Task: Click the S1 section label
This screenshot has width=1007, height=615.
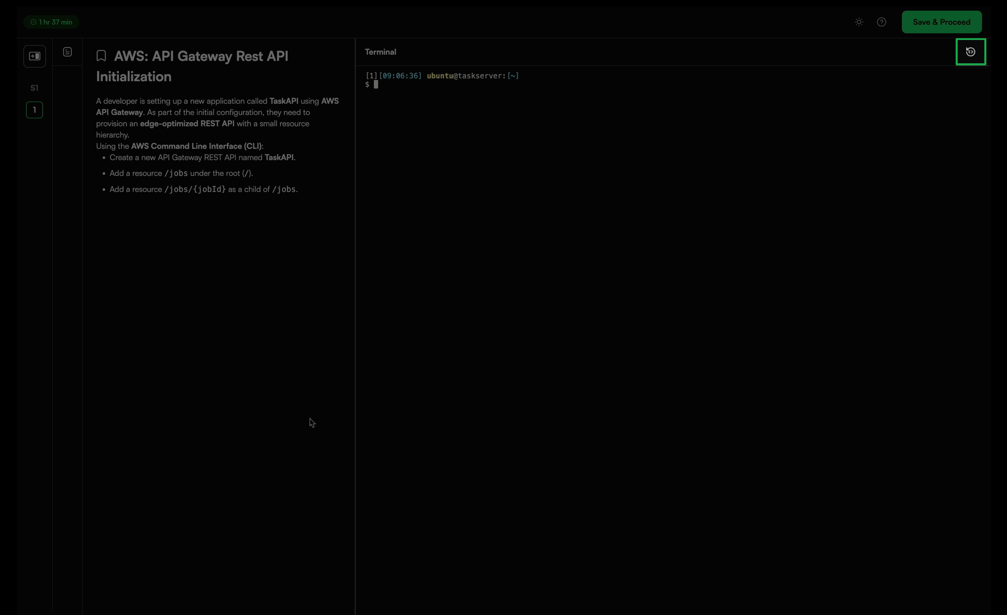Action: pos(34,88)
